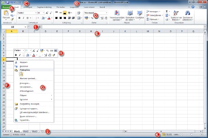Click the insert worksheet icon after Blad3

point(42,131)
